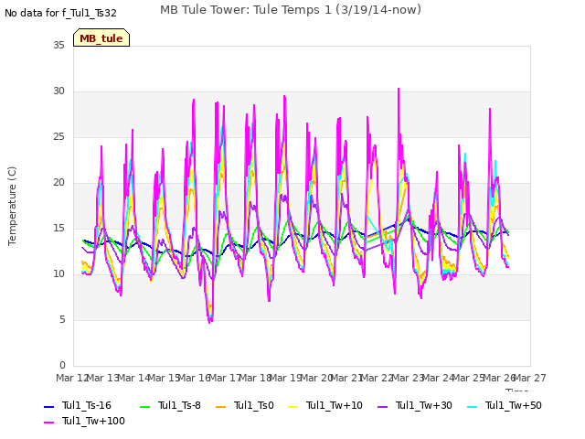Select the Tul1_Tw+100 legend entry
This screenshot has height=439, width=585.
[84, 421]
